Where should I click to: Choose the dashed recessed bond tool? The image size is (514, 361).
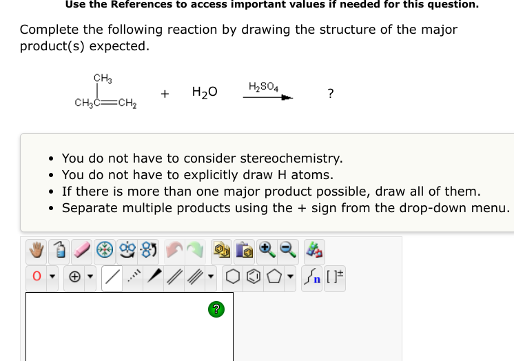pyautogui.click(x=133, y=277)
